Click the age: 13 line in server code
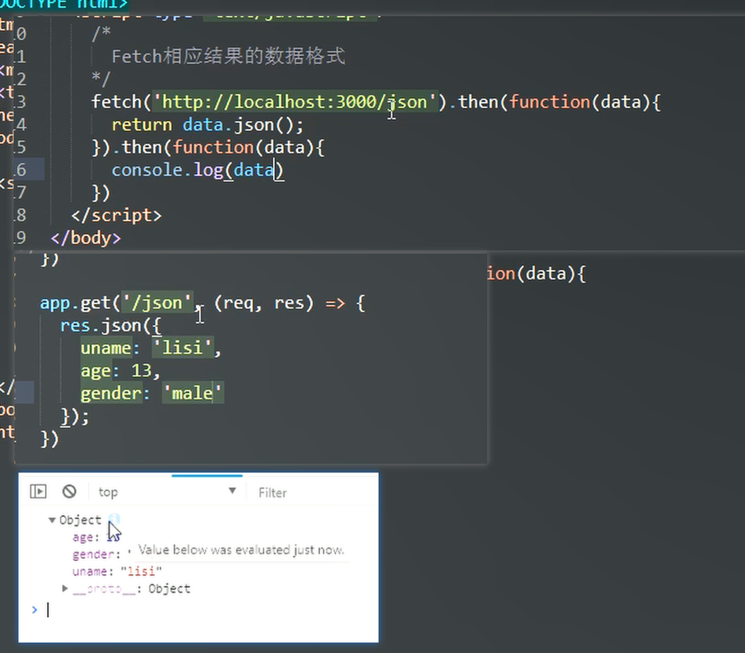 (120, 371)
